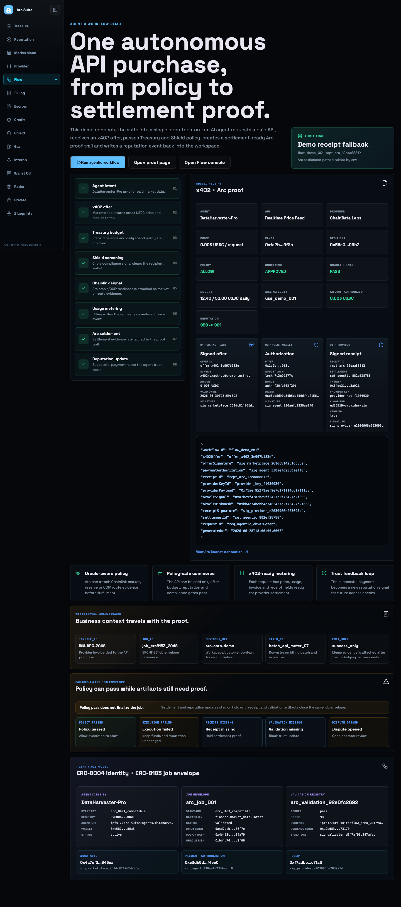Viewport: 401px width, 907px height.
Task: Click the document icon in Signed receipt card
Action: [381, 345]
